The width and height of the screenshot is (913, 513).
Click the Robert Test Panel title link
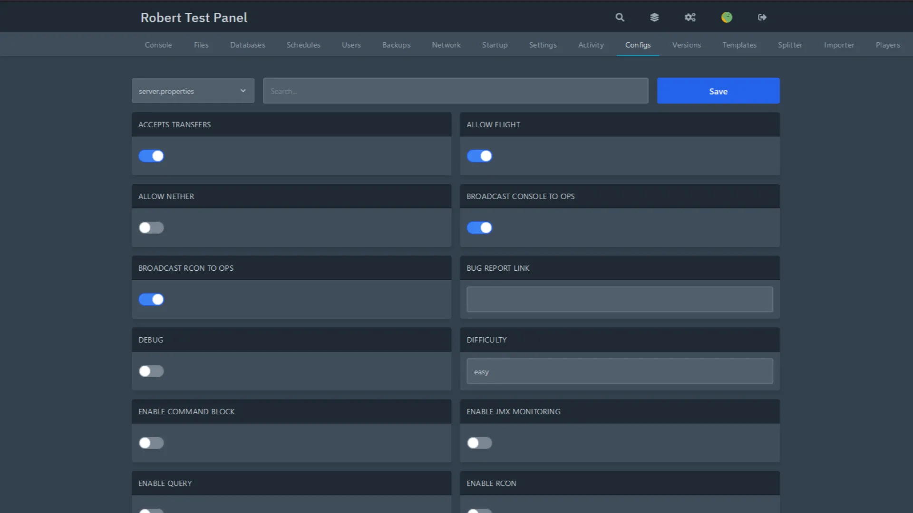194,18
